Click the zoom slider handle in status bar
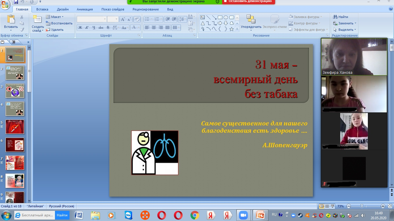 click(362, 206)
